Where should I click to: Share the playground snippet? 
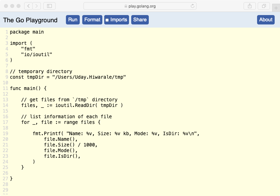tap(140, 20)
